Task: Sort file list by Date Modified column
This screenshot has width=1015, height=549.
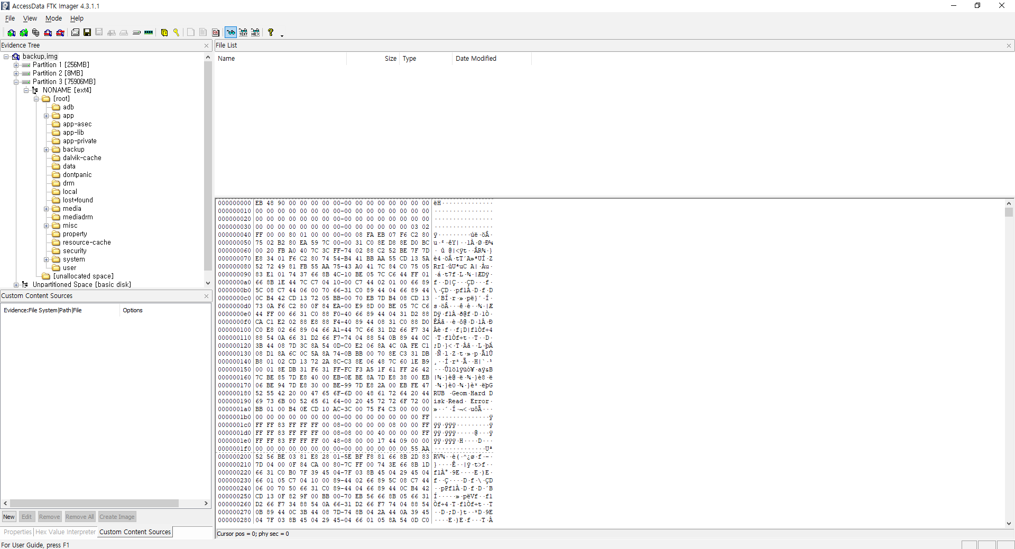Action: (x=492, y=59)
